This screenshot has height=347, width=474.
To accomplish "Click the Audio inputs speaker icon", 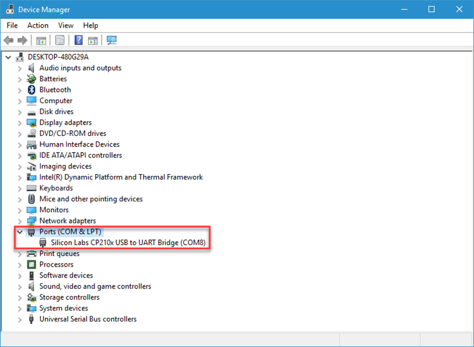I will pos(31,68).
